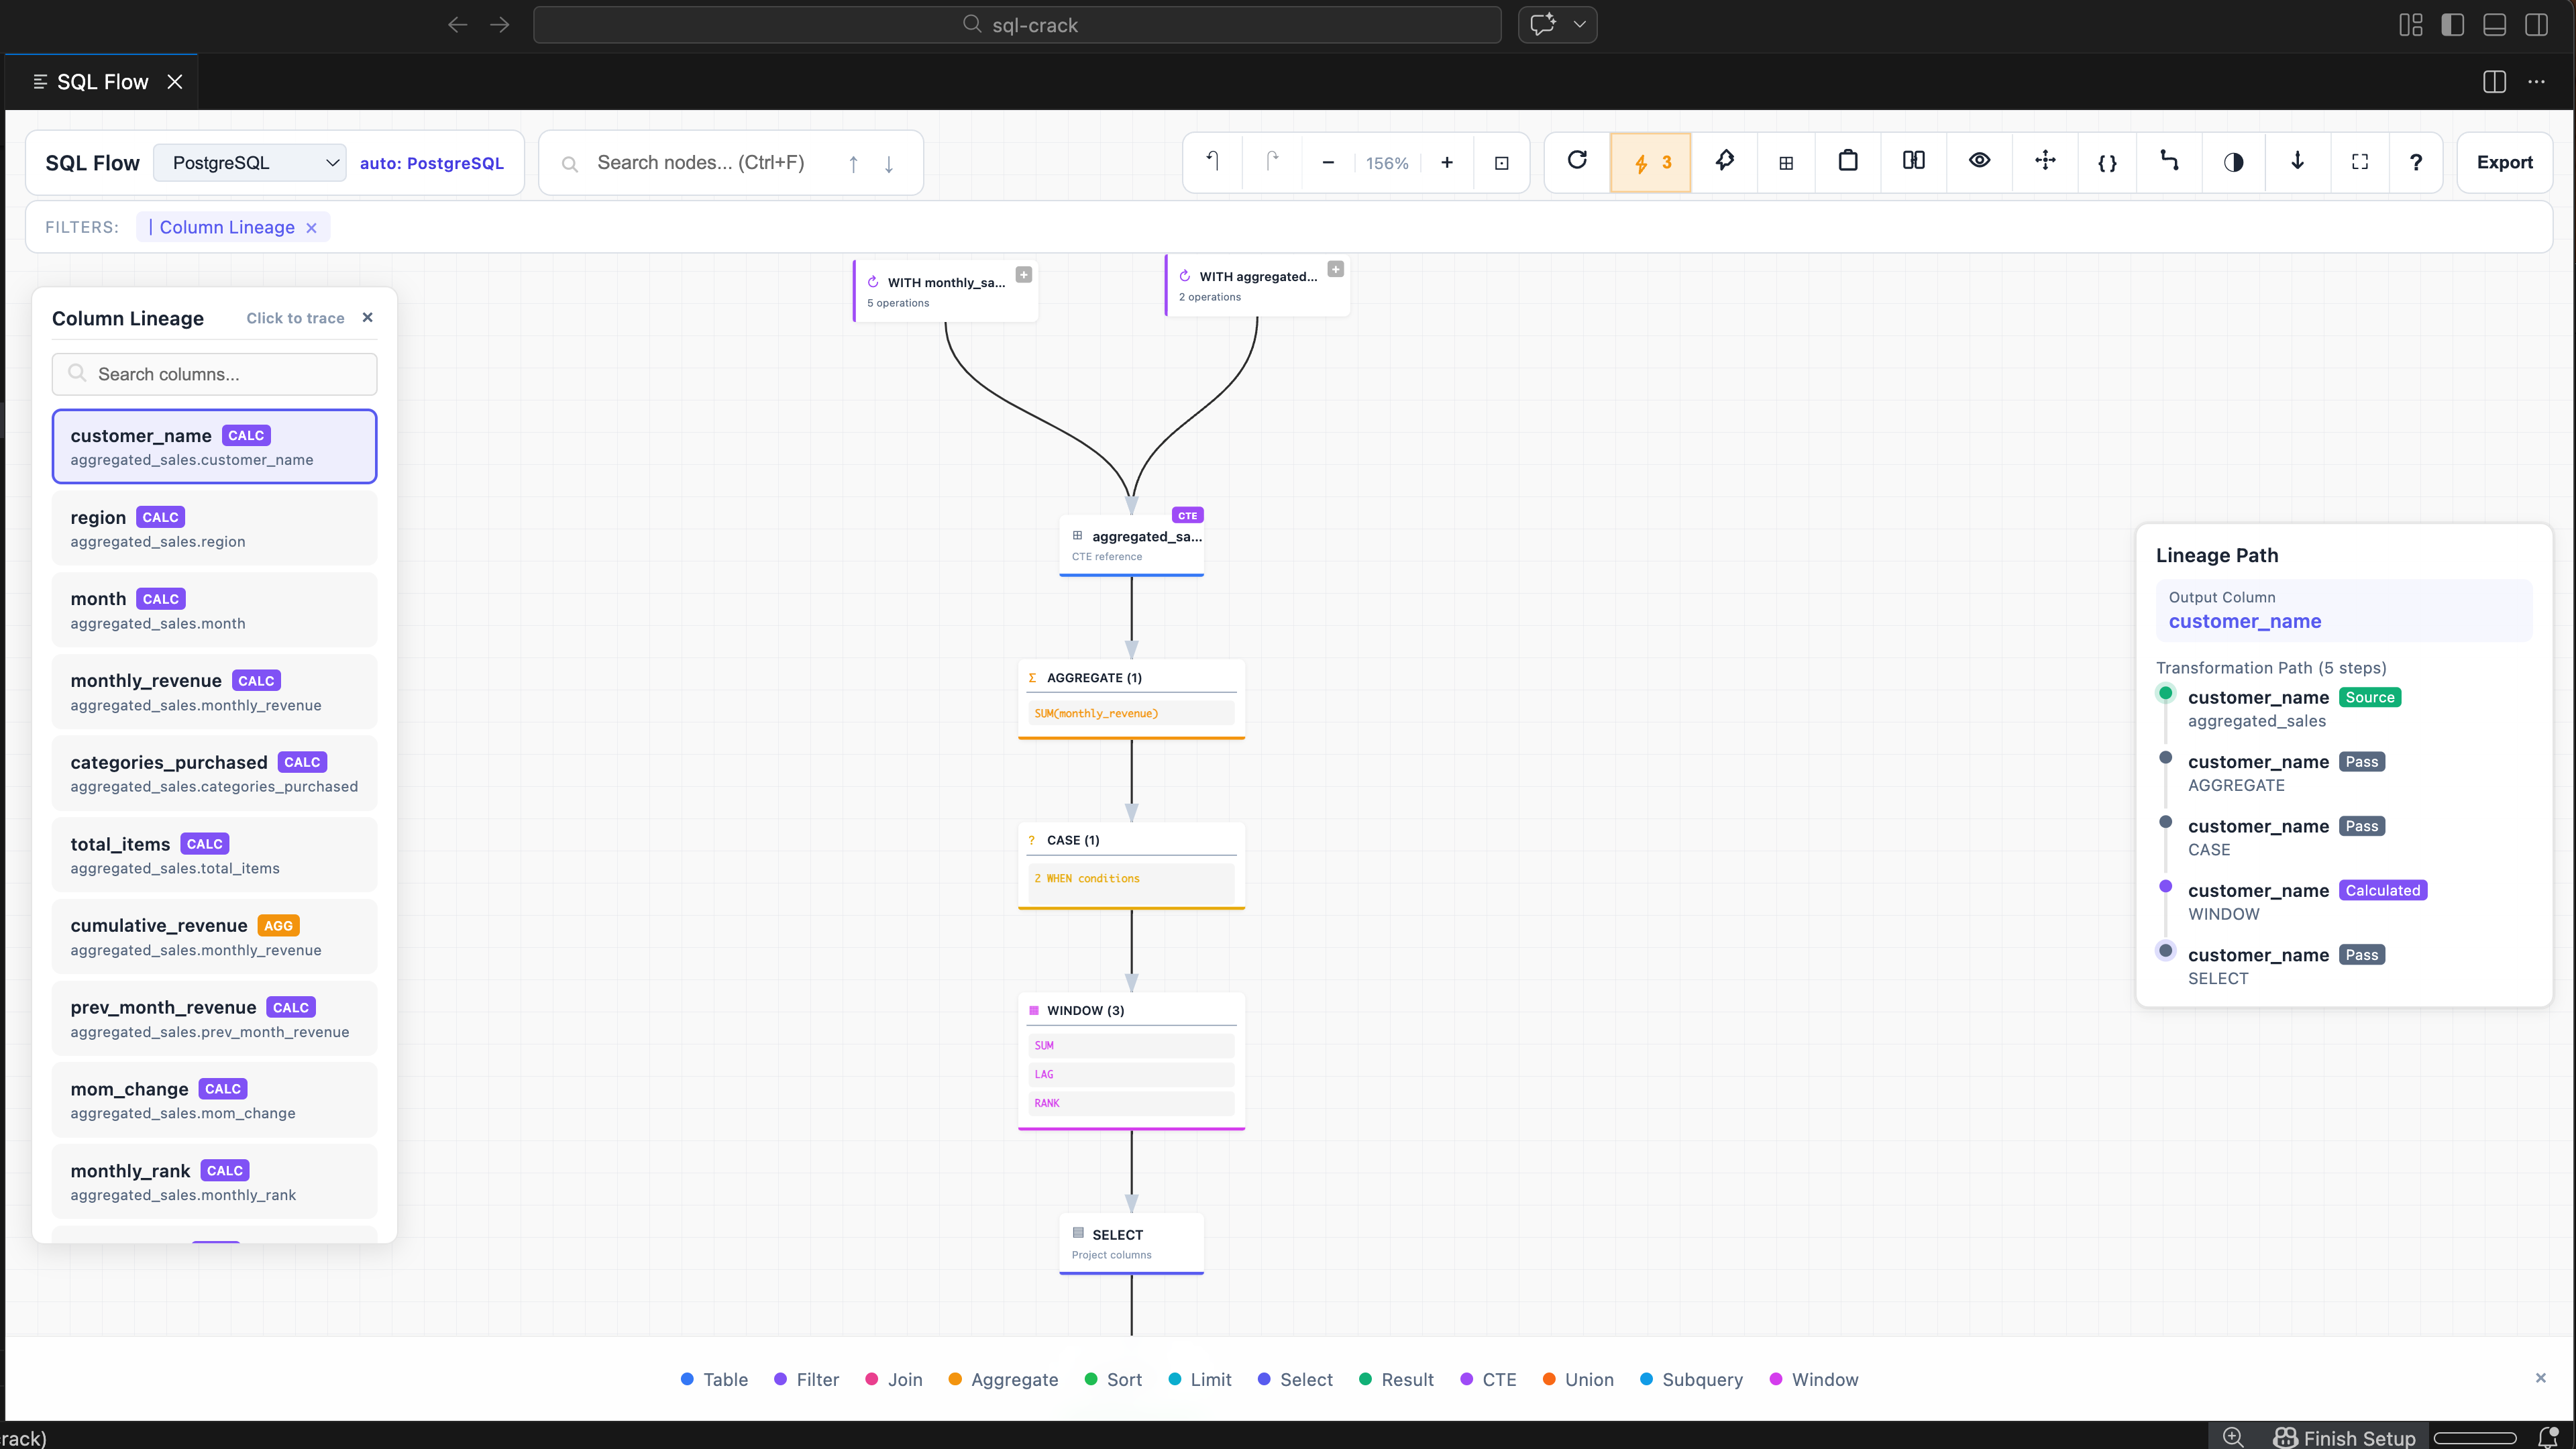Toggle dark mode with the contrast icon
2576x1449 pixels.
(x=2234, y=162)
